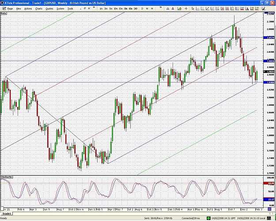Select the arrow pointer tool
This screenshot has height=221, width=276.
[x=193, y=8]
